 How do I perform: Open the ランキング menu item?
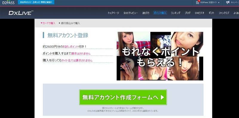pos(175,13)
